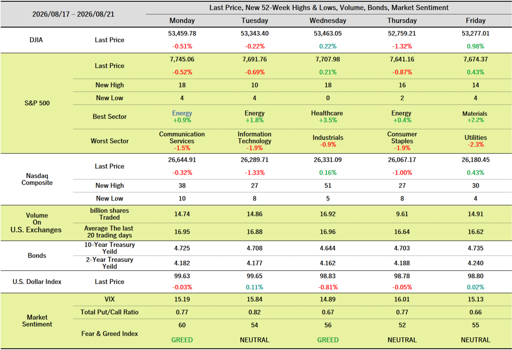Select Nasdaq Tuesday change -1.33%
This screenshot has height=350, width=512.
point(255,173)
